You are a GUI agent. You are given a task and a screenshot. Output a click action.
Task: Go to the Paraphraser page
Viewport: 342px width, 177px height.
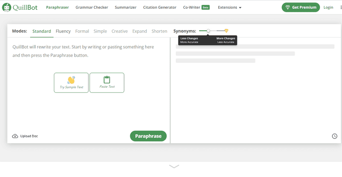tap(57, 7)
